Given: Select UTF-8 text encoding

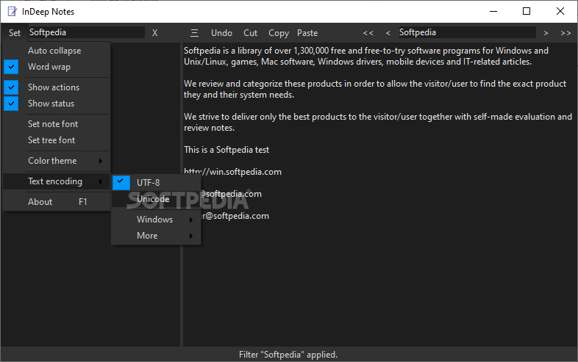Looking at the screenshot, I should tap(157, 183).
